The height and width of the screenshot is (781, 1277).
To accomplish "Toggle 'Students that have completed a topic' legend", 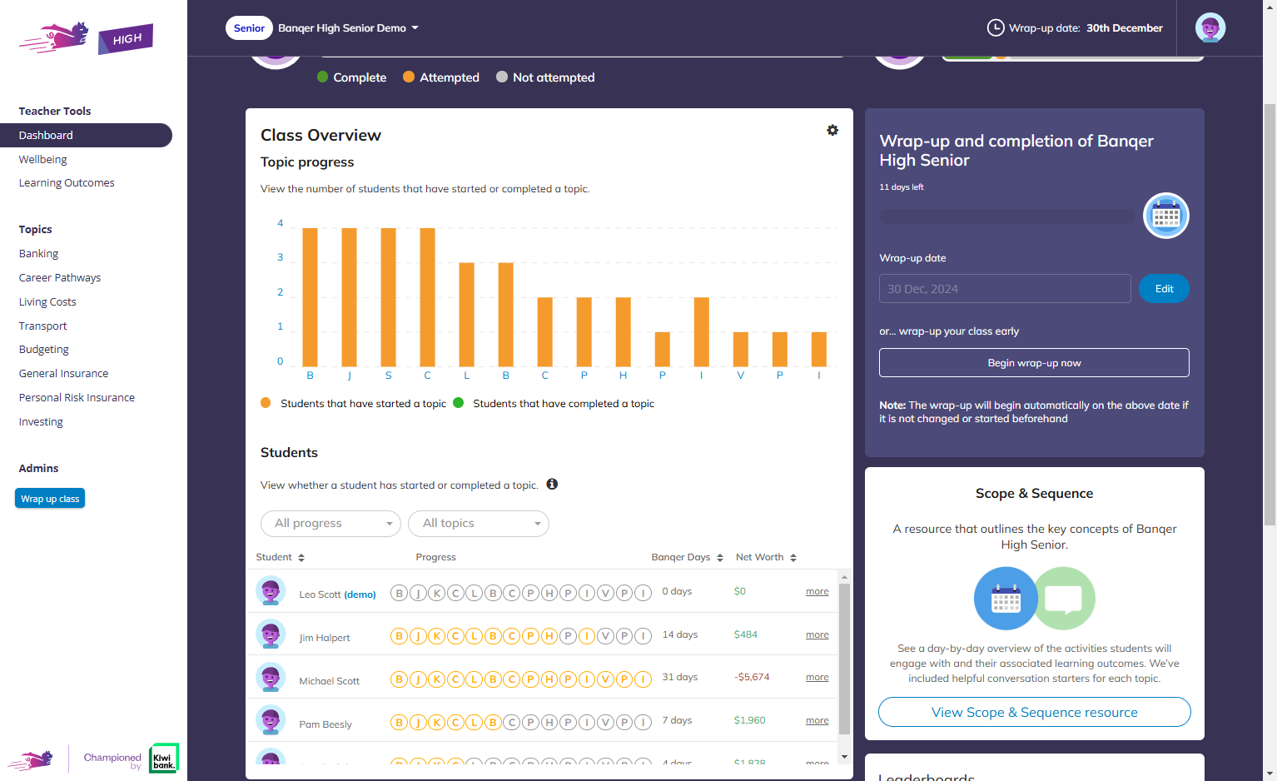I will 554,404.
